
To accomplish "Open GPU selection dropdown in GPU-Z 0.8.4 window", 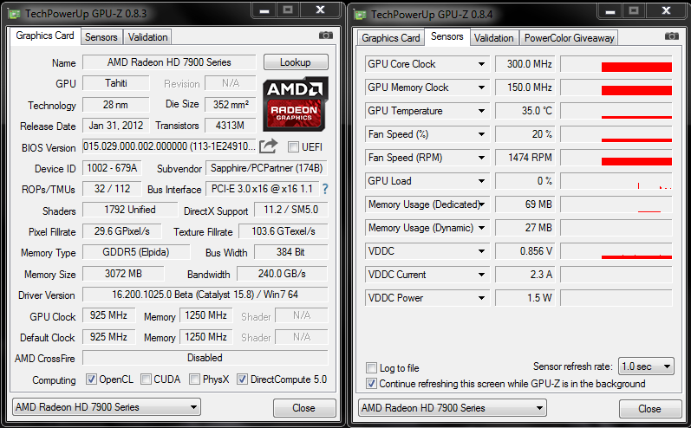I will pos(453,408).
